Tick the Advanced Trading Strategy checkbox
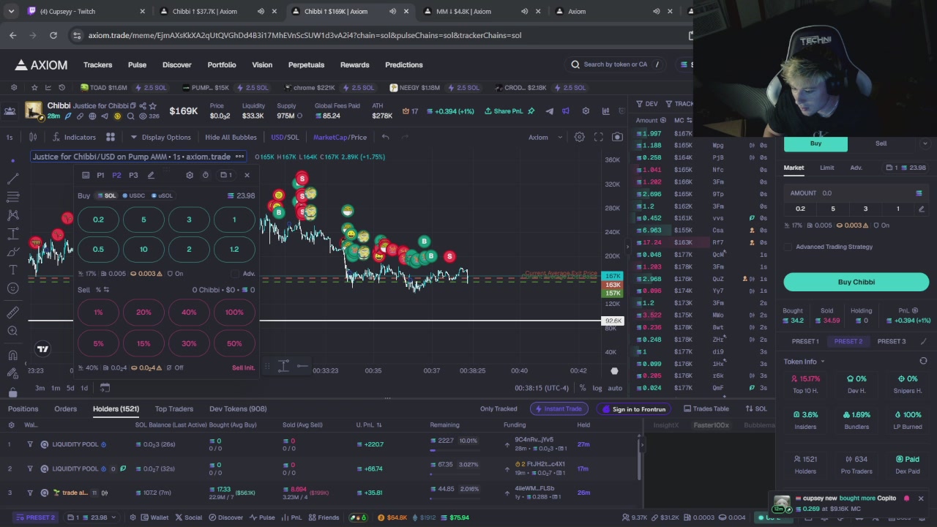 point(788,247)
